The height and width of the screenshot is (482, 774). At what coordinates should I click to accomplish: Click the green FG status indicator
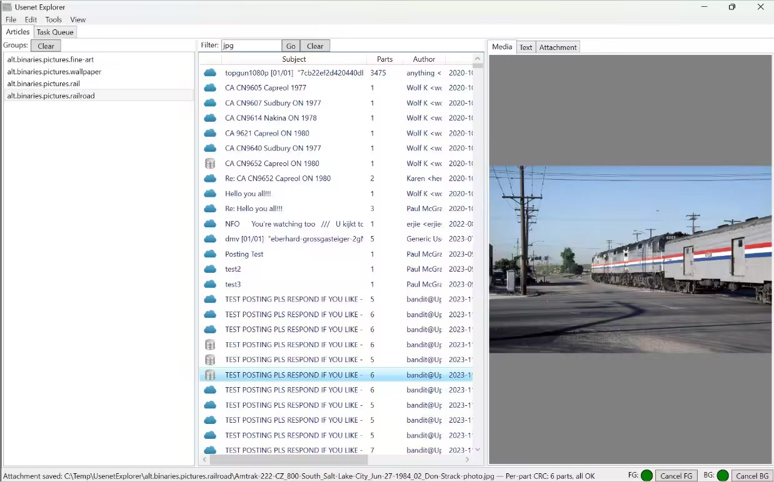click(x=646, y=476)
